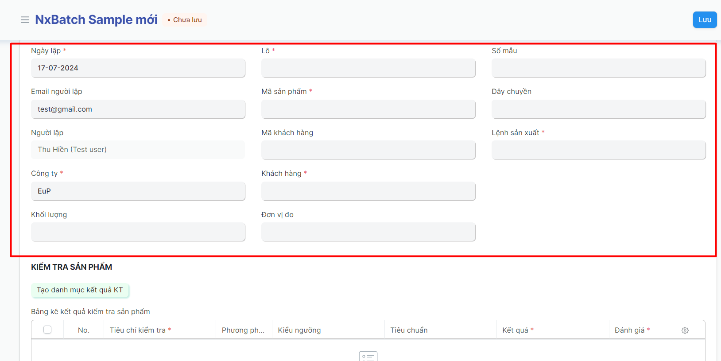Screen dimensions: 721x361
Task: Toggle the select-all rows checkbox
Action: pos(47,330)
